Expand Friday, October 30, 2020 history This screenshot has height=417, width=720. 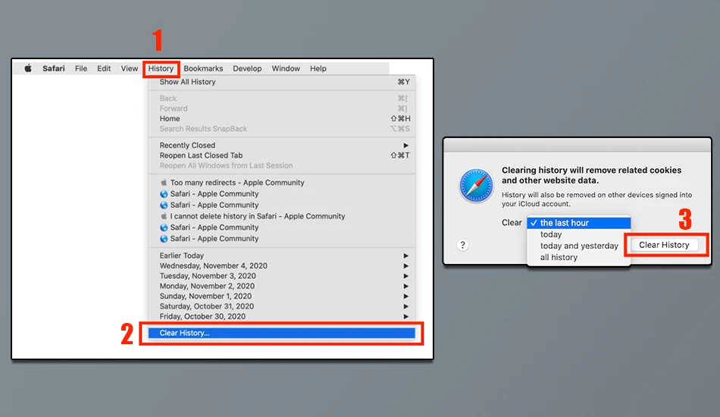pos(282,316)
